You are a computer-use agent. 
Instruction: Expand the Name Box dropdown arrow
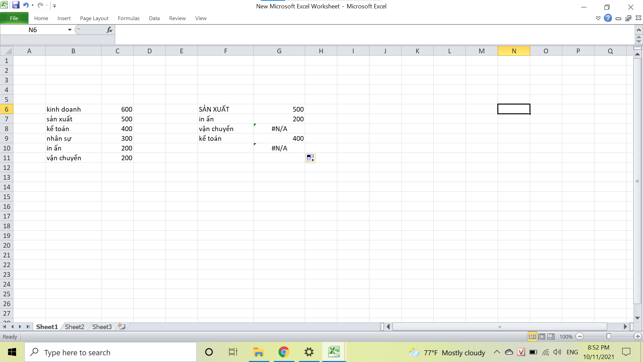70,30
